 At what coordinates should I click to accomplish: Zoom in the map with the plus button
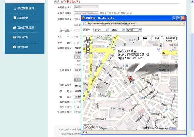coord(88,49)
